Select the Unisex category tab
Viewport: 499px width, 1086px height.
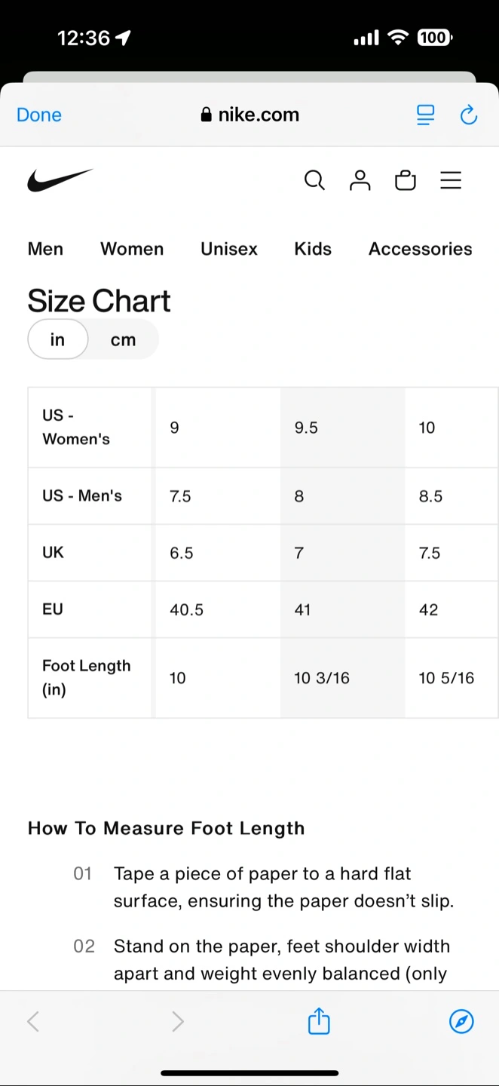pyautogui.click(x=229, y=249)
